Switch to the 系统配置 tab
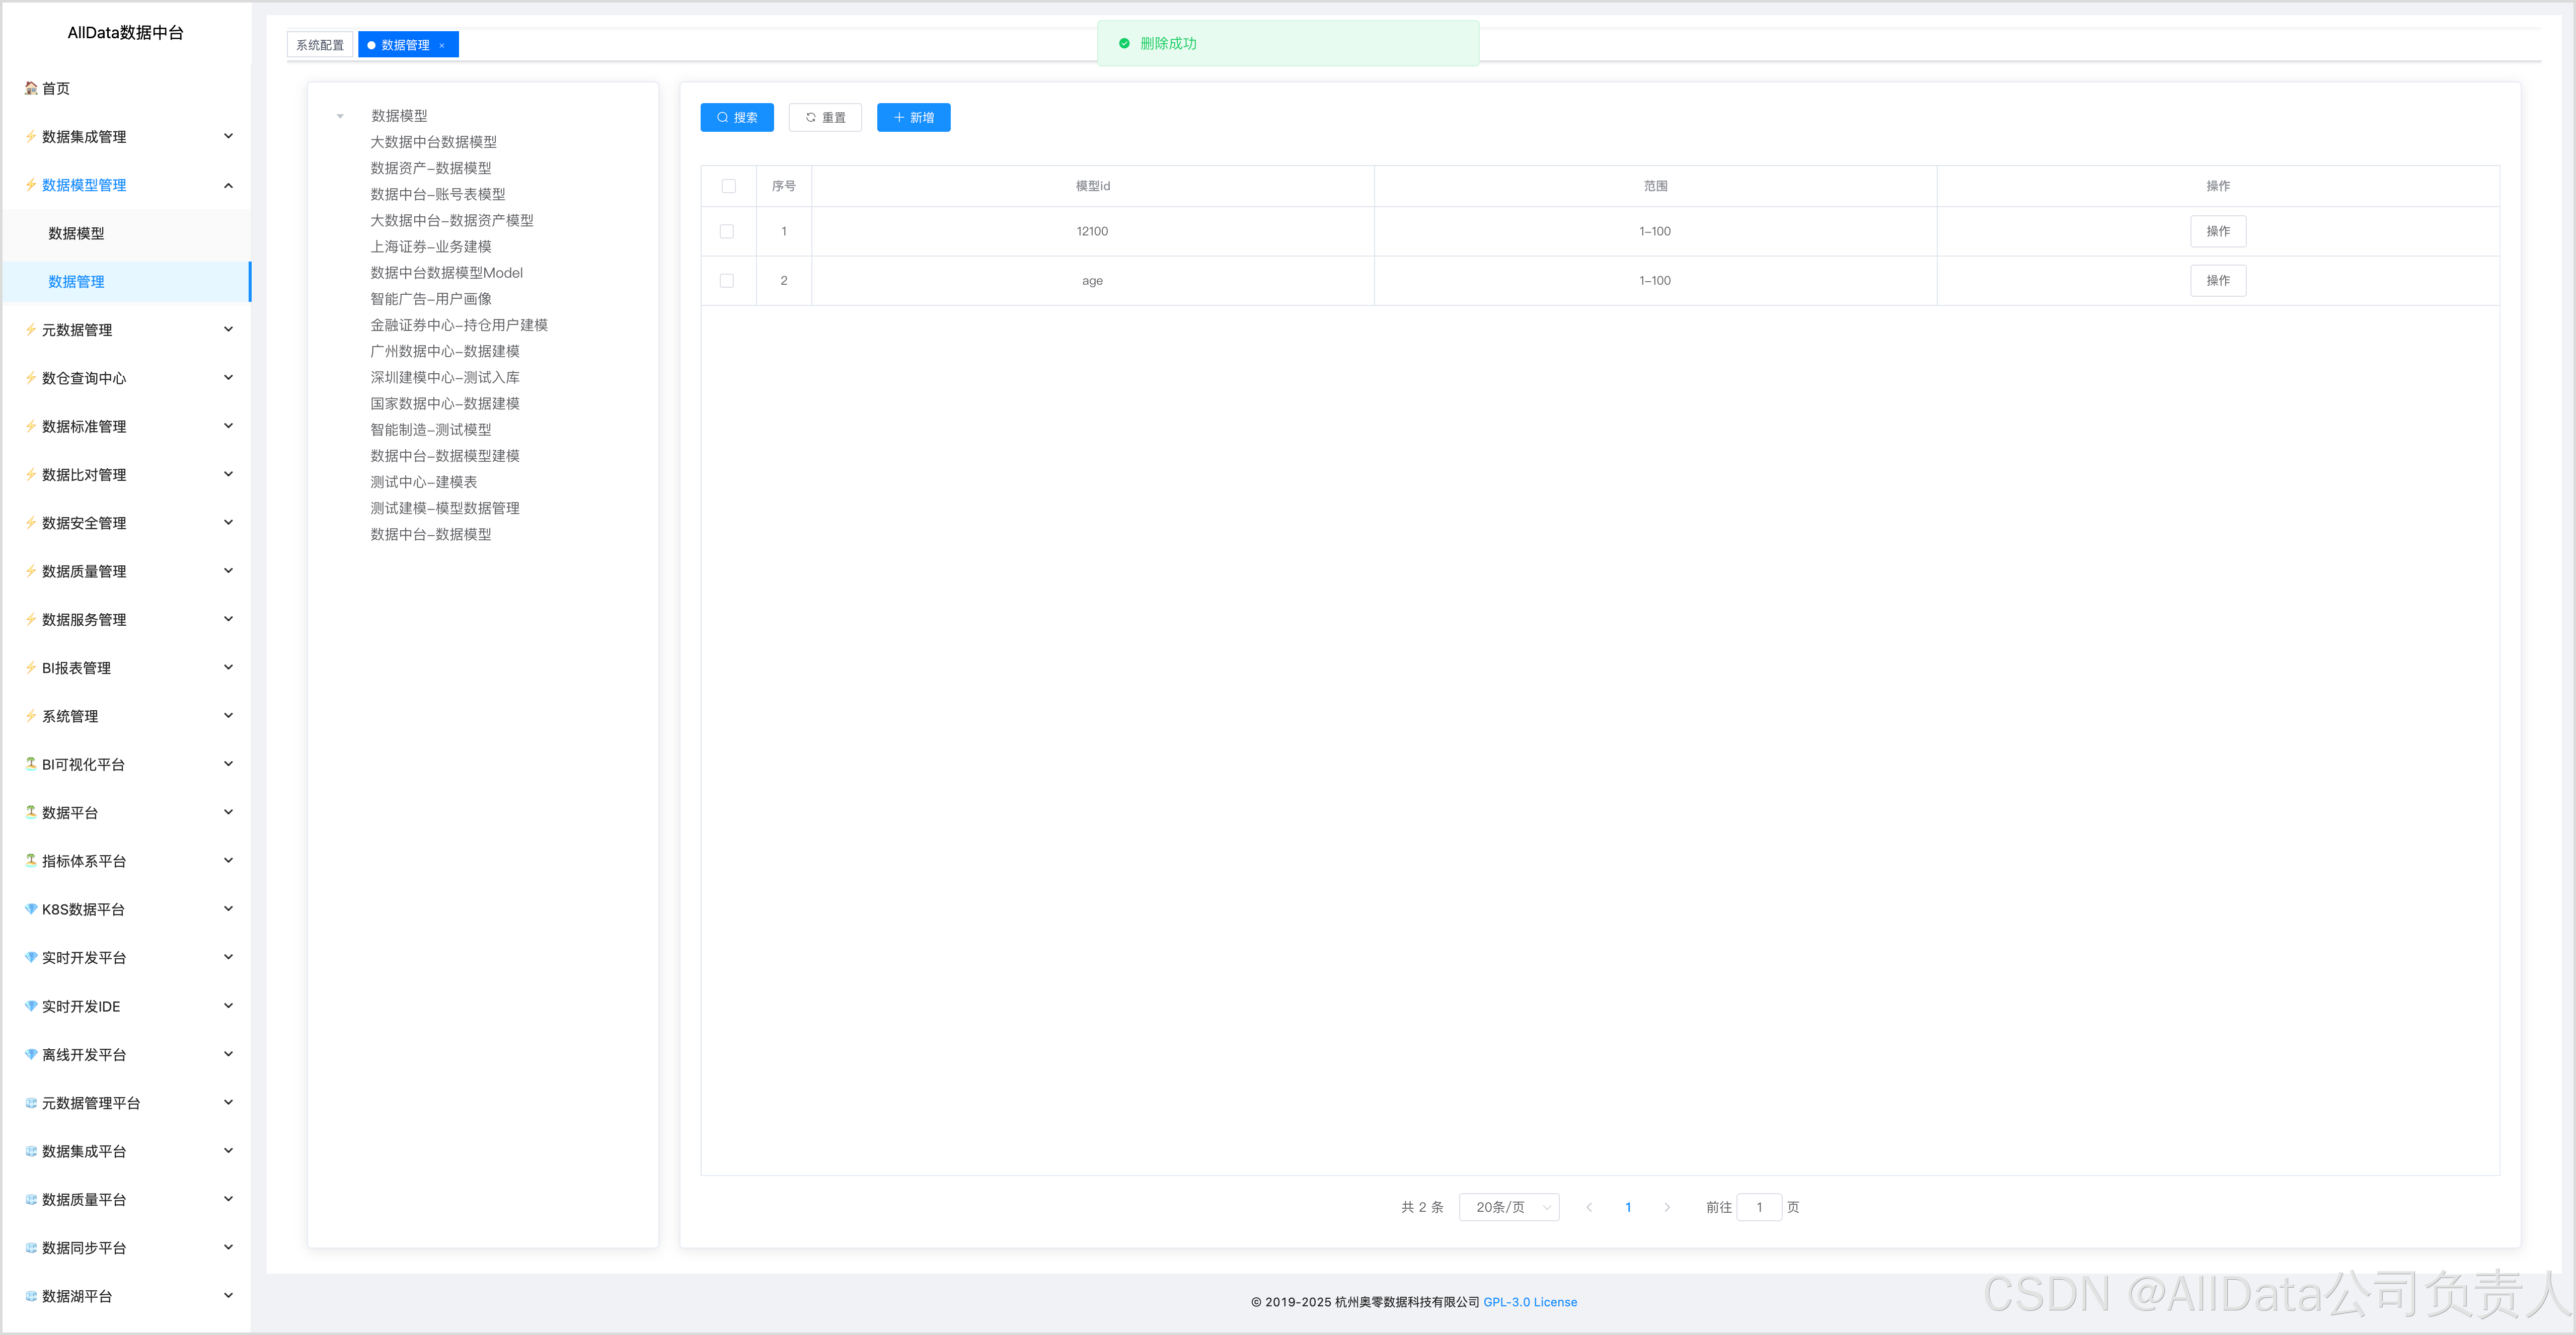Viewport: 2576px width, 1335px height. 320,45
